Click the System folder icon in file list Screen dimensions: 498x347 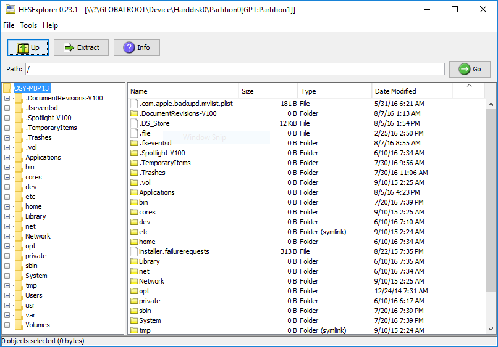(134, 320)
